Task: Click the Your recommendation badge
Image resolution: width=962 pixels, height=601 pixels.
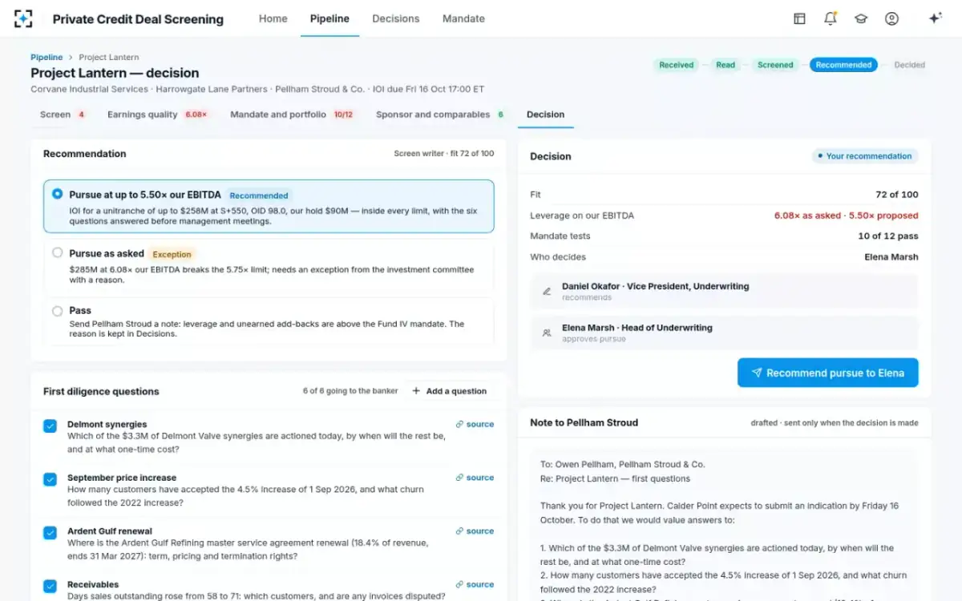Action: (x=864, y=156)
